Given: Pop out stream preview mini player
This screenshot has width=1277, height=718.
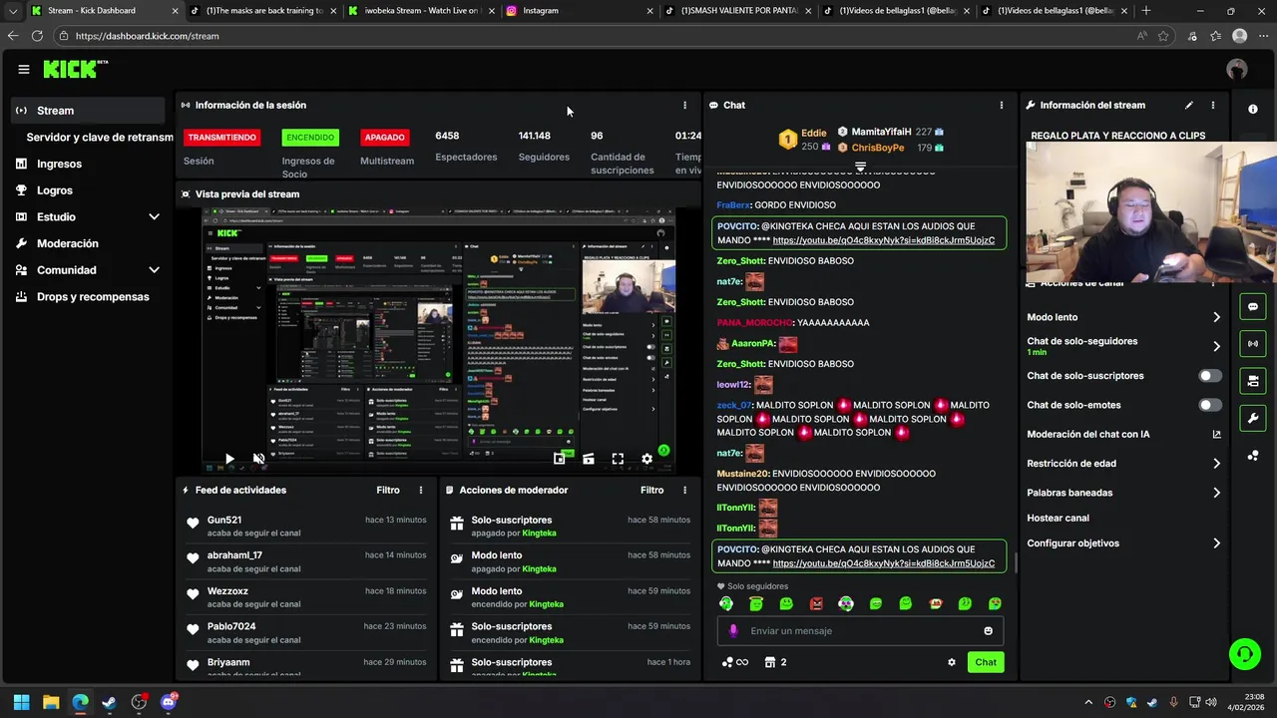Looking at the screenshot, I should click(560, 459).
